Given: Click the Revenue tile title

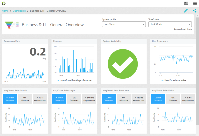Looking at the screenshot, I should (57, 41).
